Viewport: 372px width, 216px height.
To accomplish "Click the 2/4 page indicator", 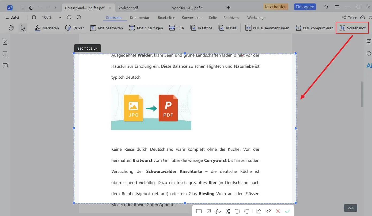I will click(351, 208).
